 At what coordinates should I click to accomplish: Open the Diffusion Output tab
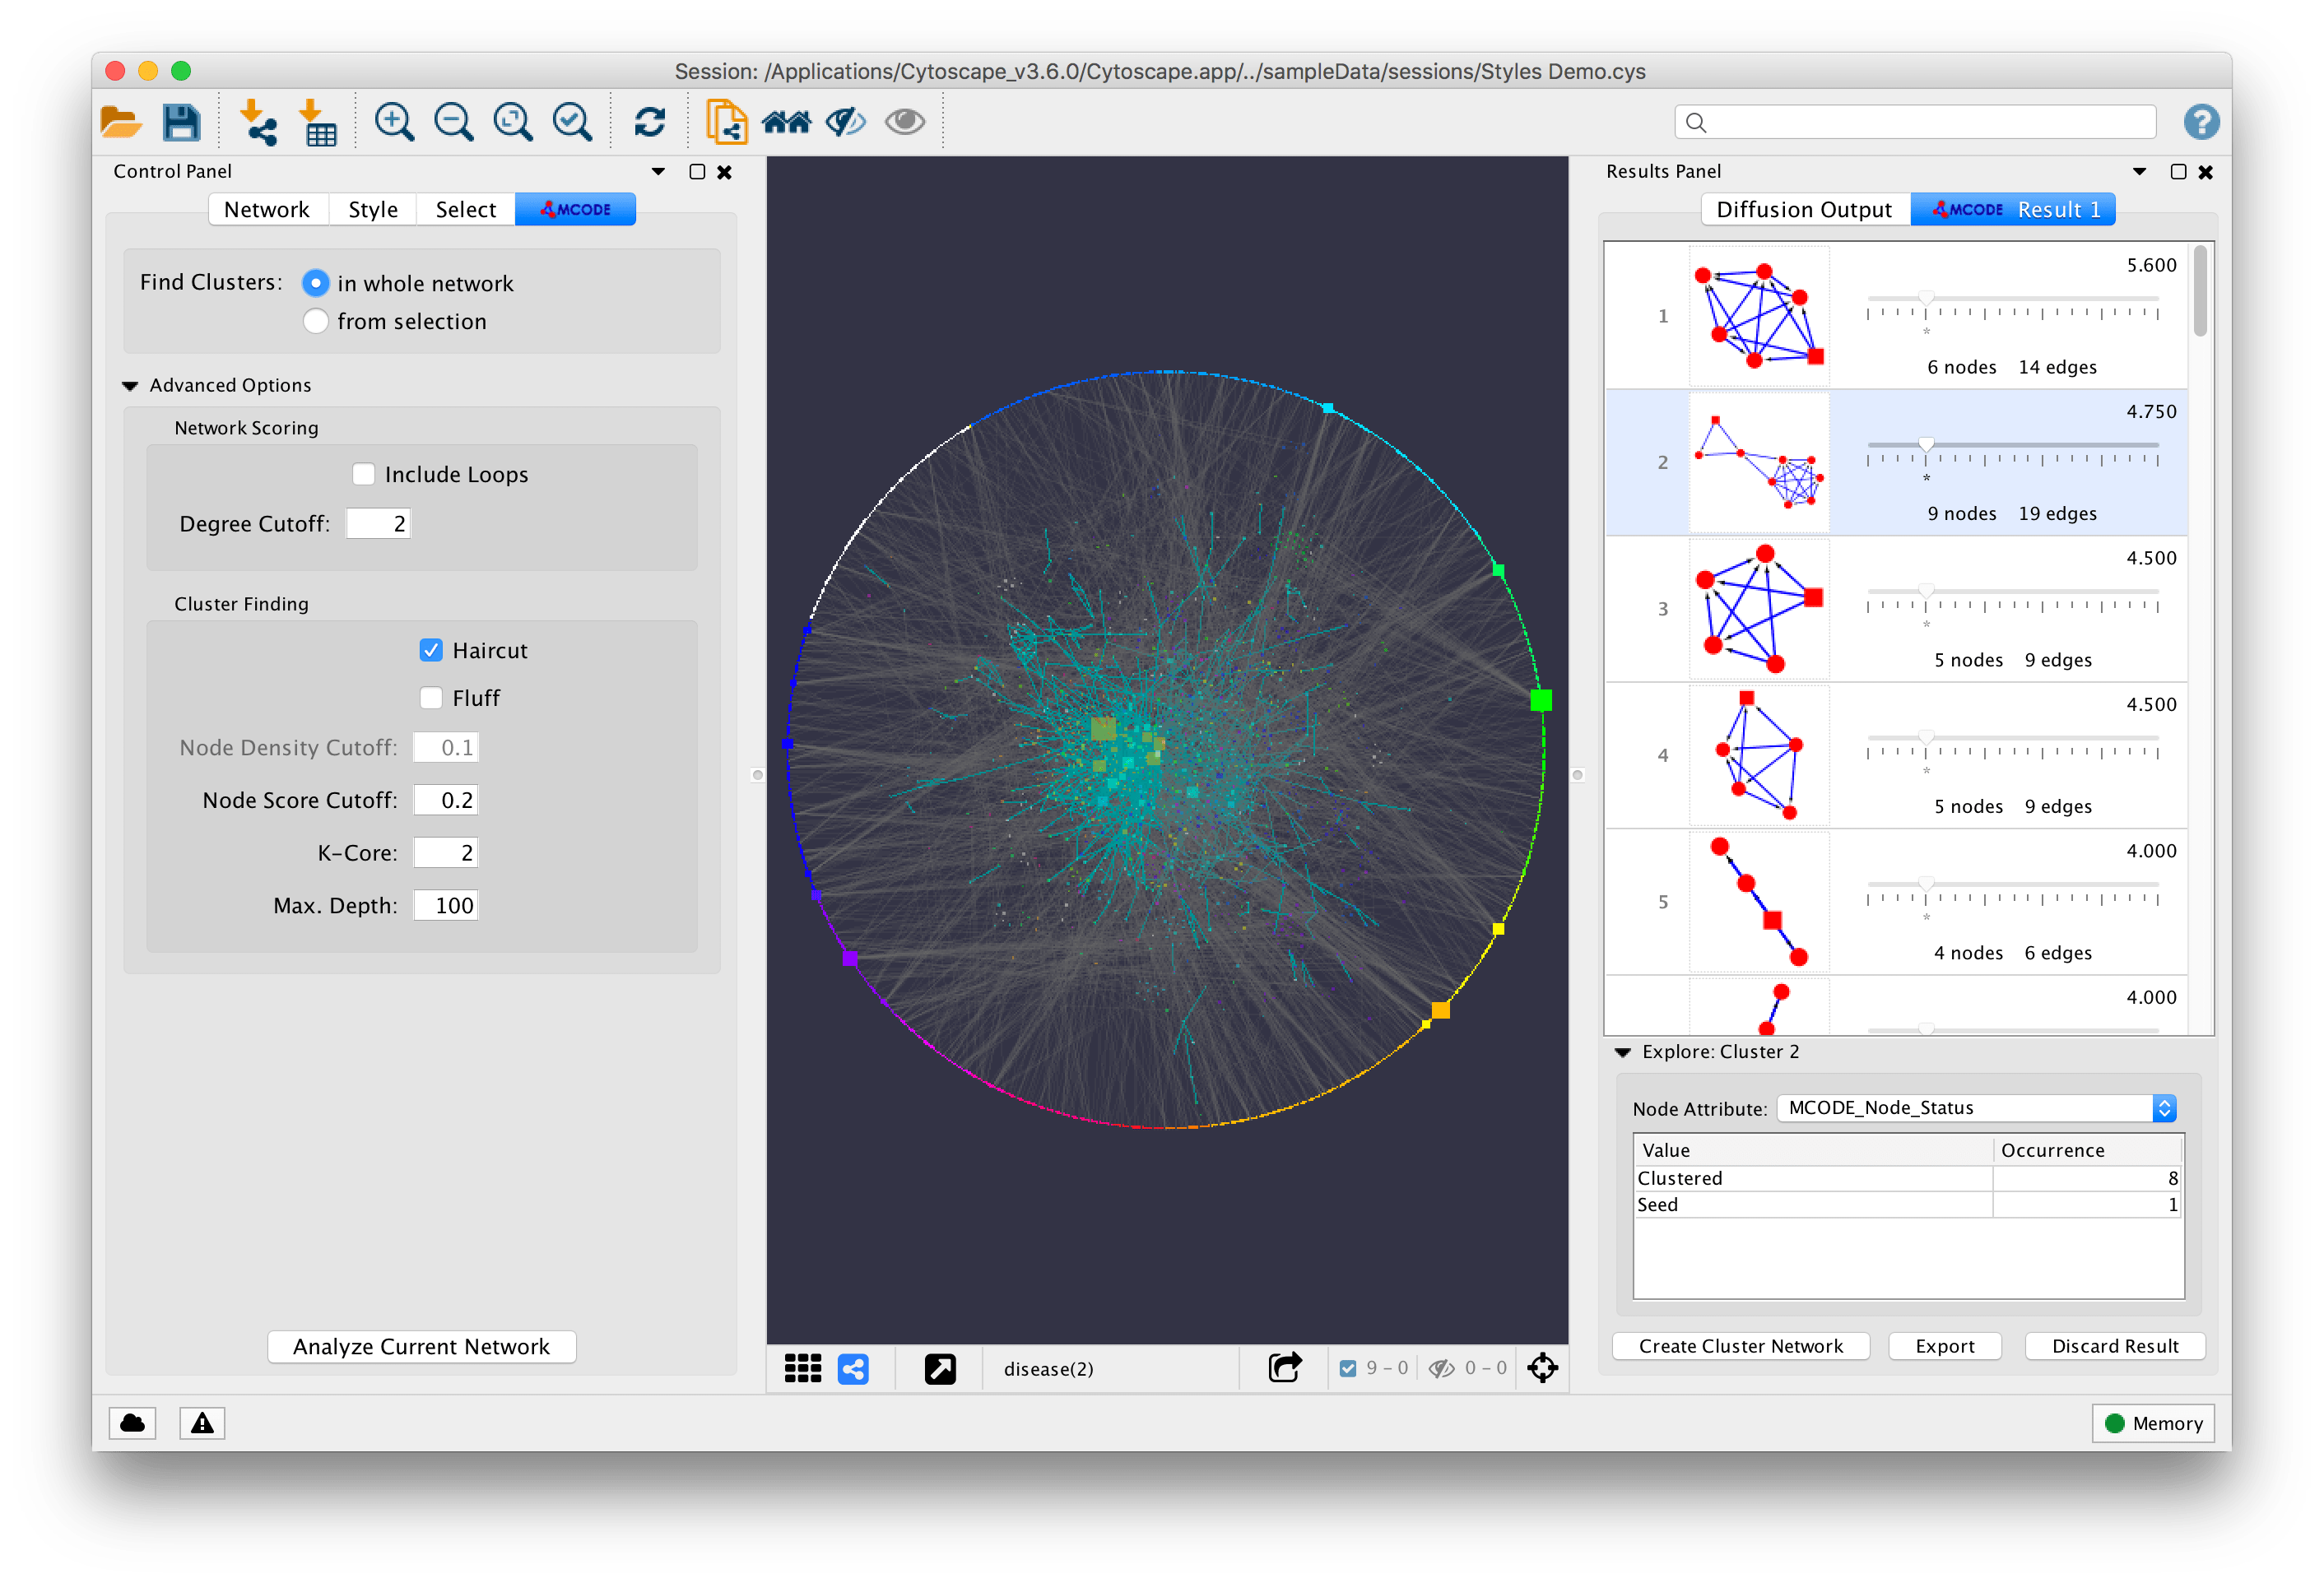point(1803,210)
